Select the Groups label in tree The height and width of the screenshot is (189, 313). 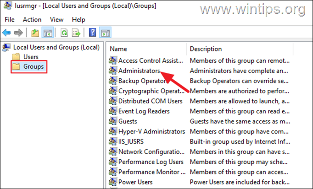[x=34, y=67]
